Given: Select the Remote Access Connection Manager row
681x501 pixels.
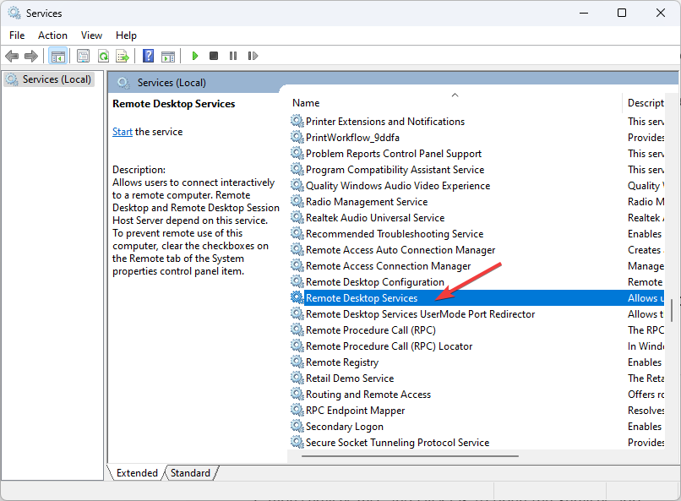Looking at the screenshot, I should pyautogui.click(x=389, y=266).
